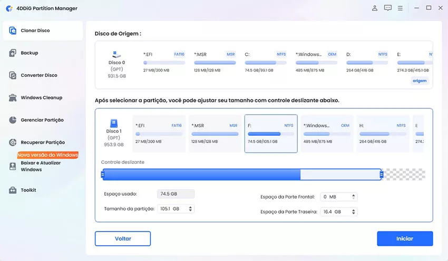Open Baixar e Atualizar Windows

(43, 166)
